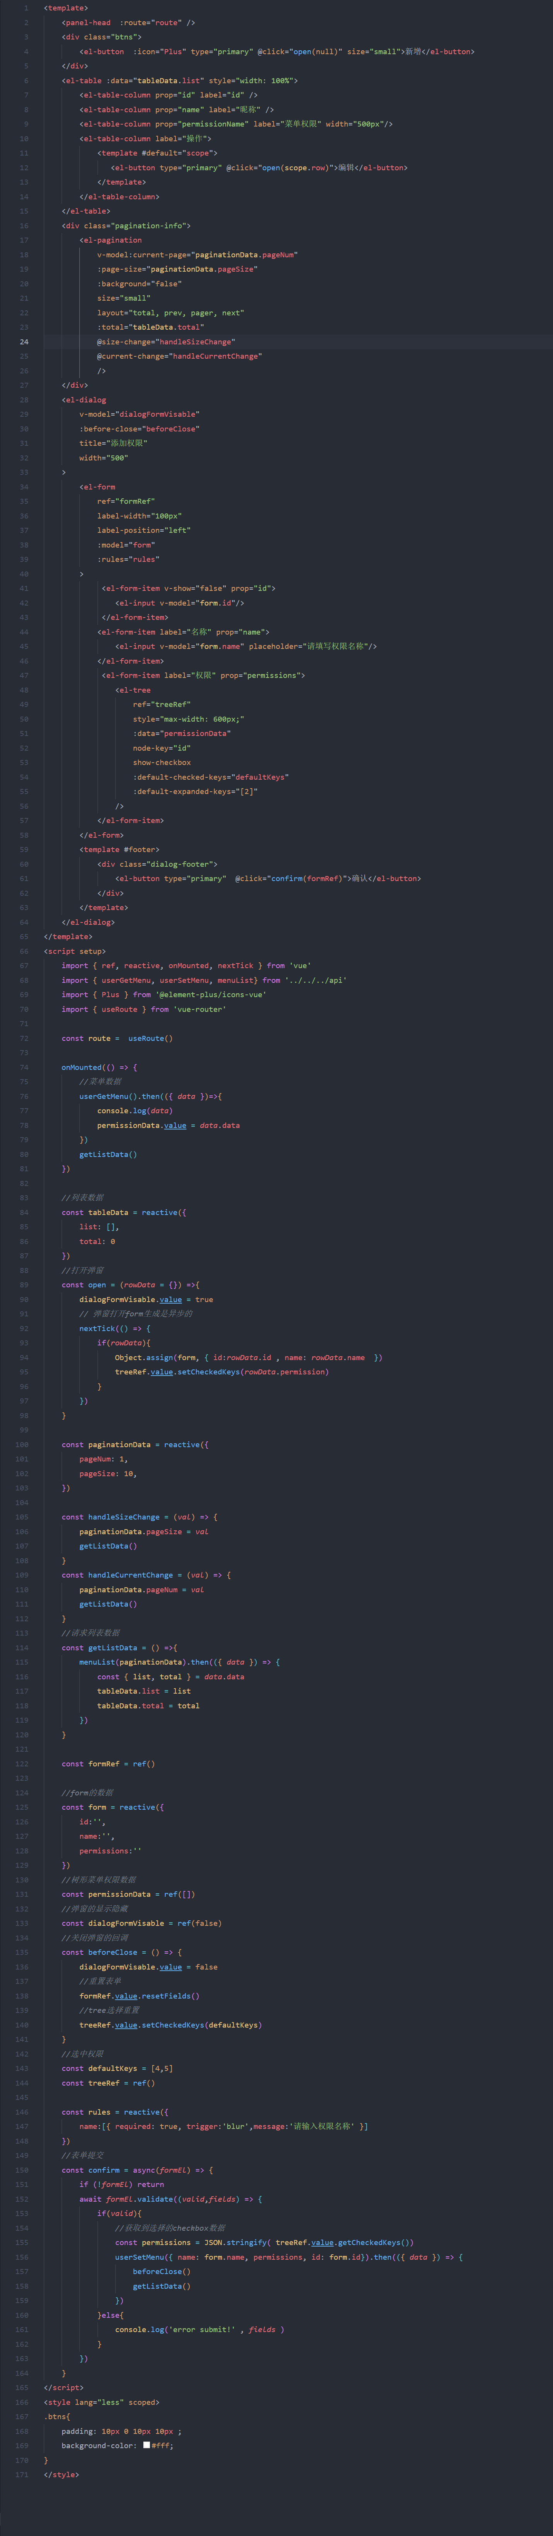553x2536 pixels.
Task: Click "nextTick" in the vue import
Action: tap(235, 966)
